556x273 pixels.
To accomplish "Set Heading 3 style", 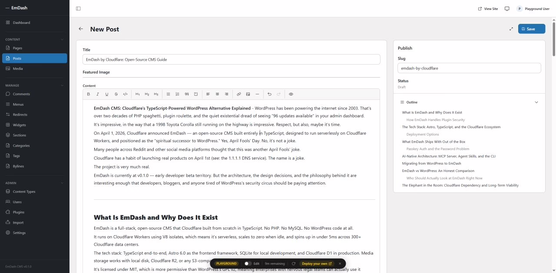I will point(156,94).
